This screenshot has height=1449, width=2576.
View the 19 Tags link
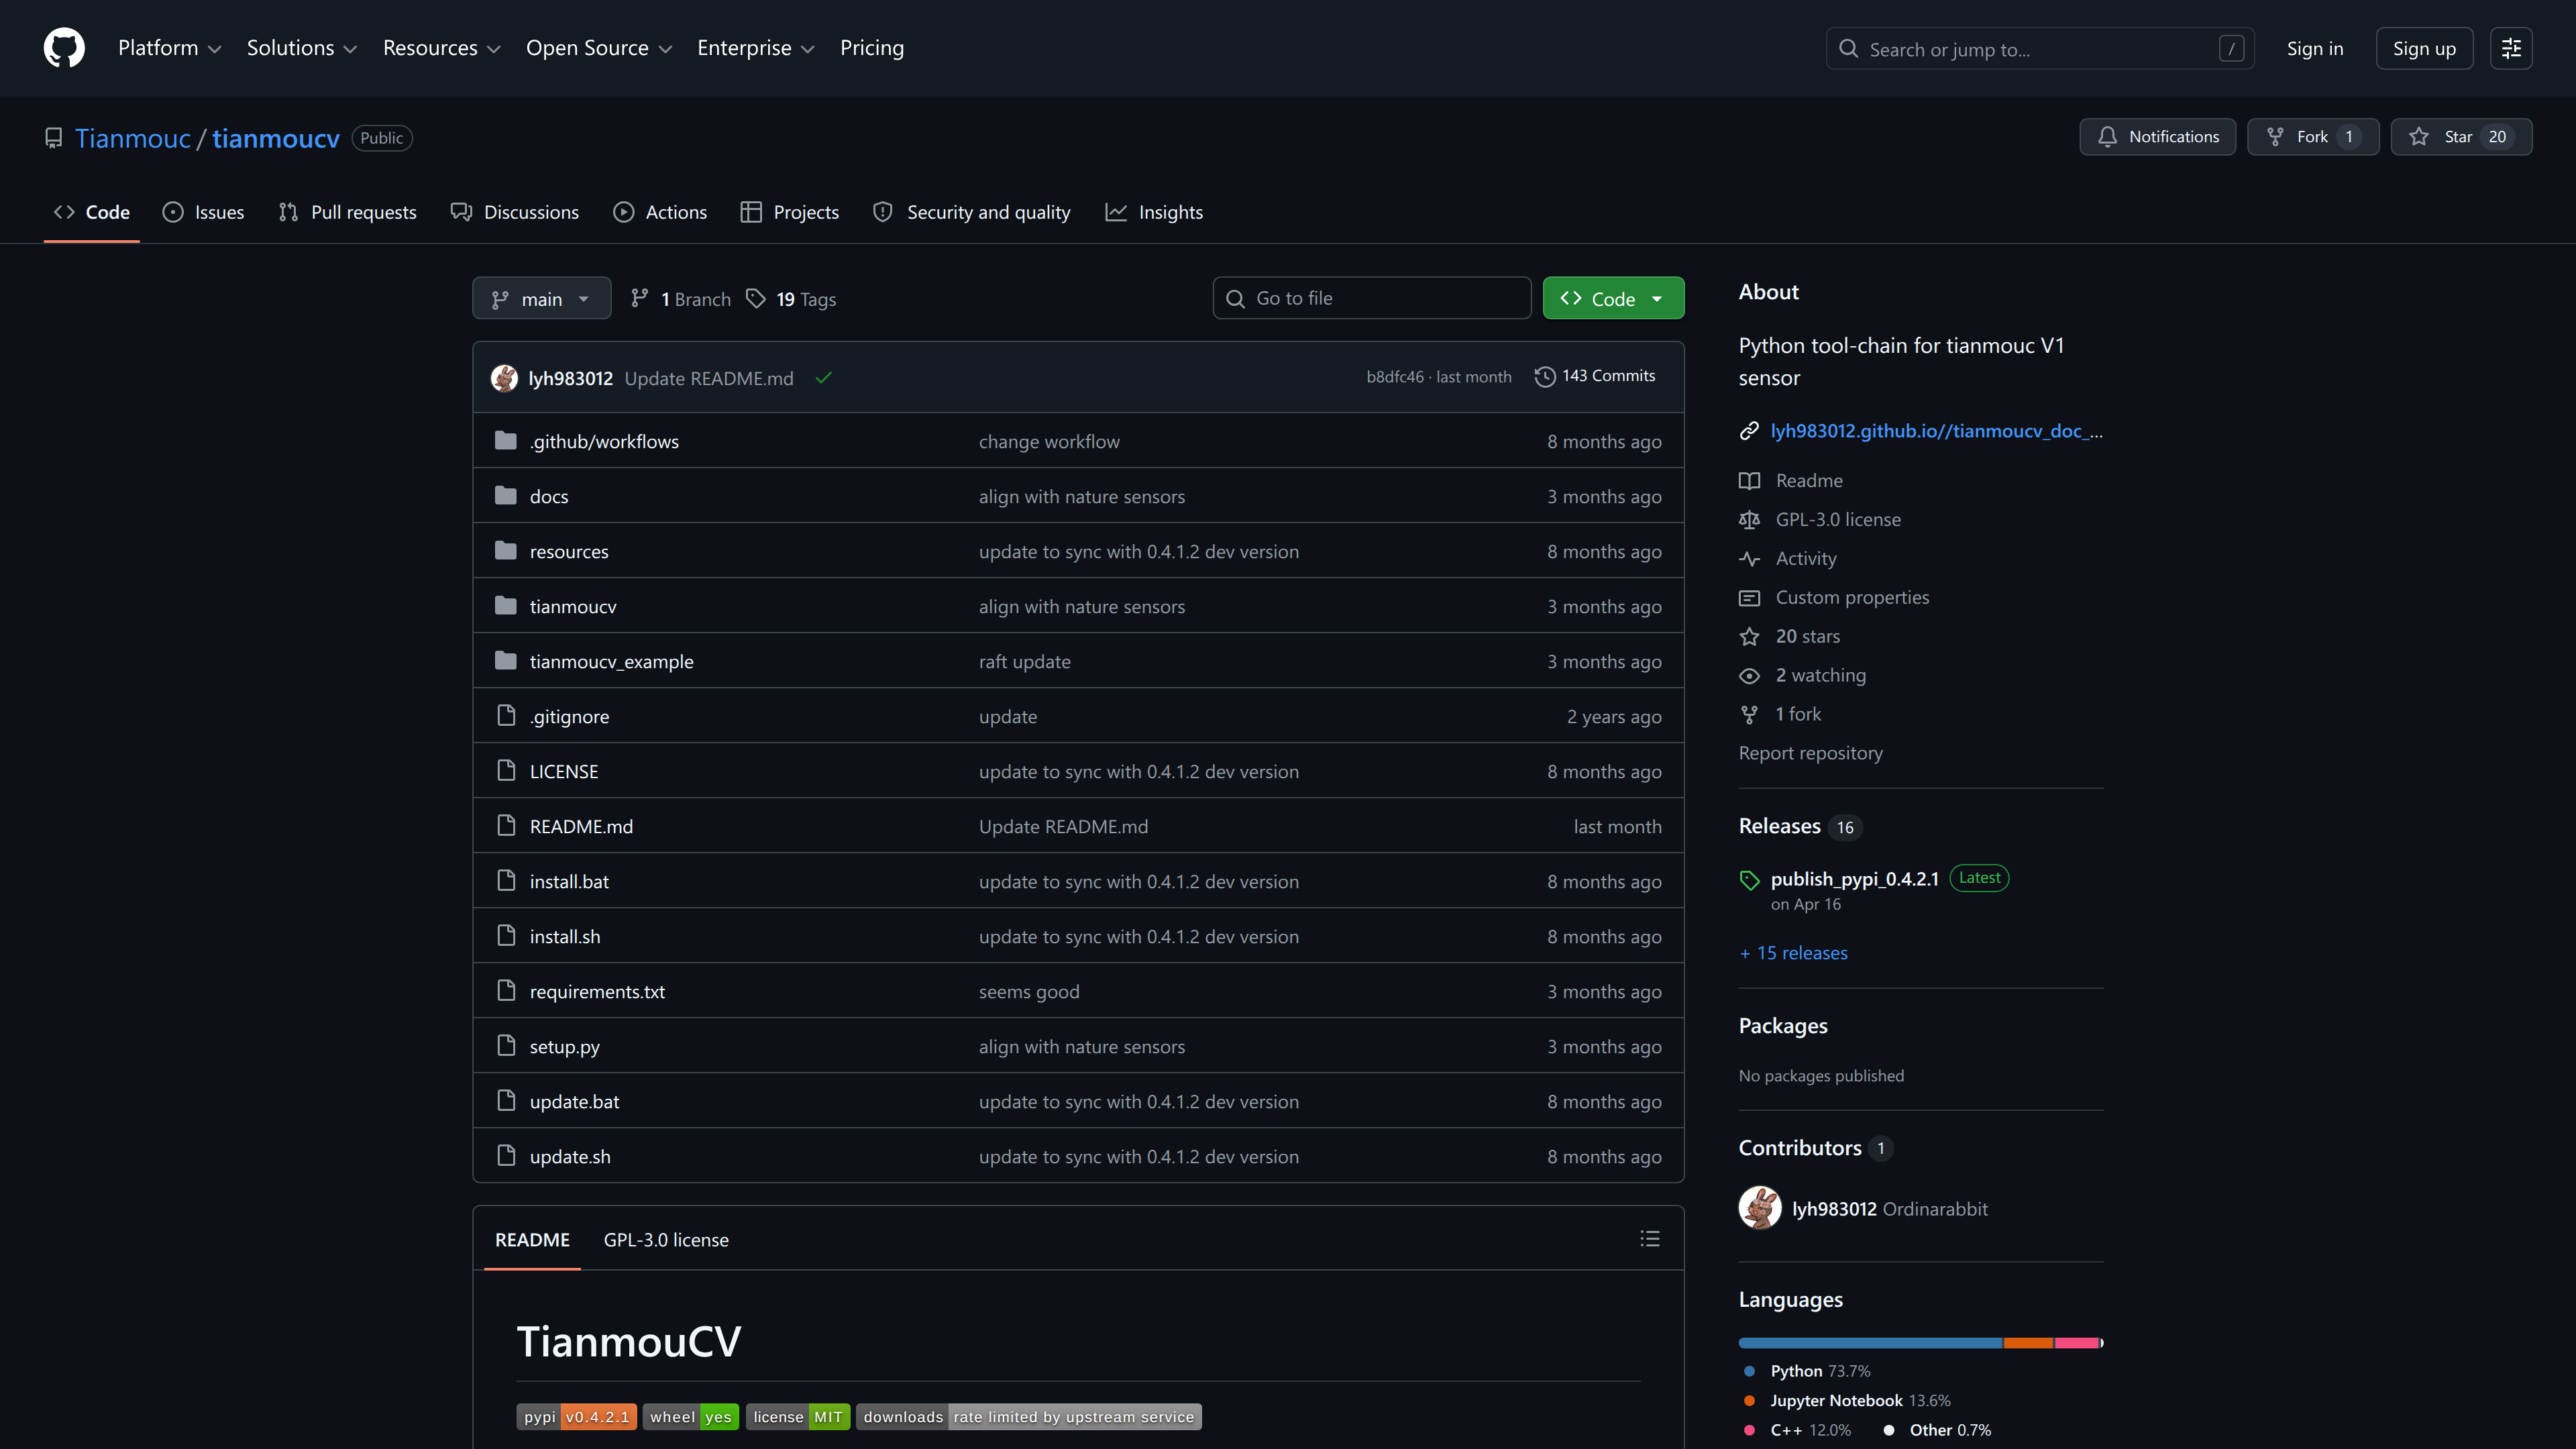[792, 299]
